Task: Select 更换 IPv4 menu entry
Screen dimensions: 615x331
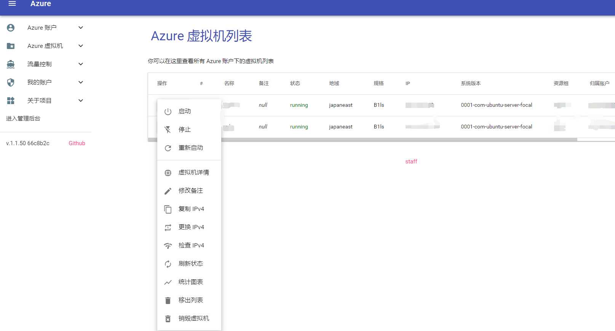Action: coord(189,227)
